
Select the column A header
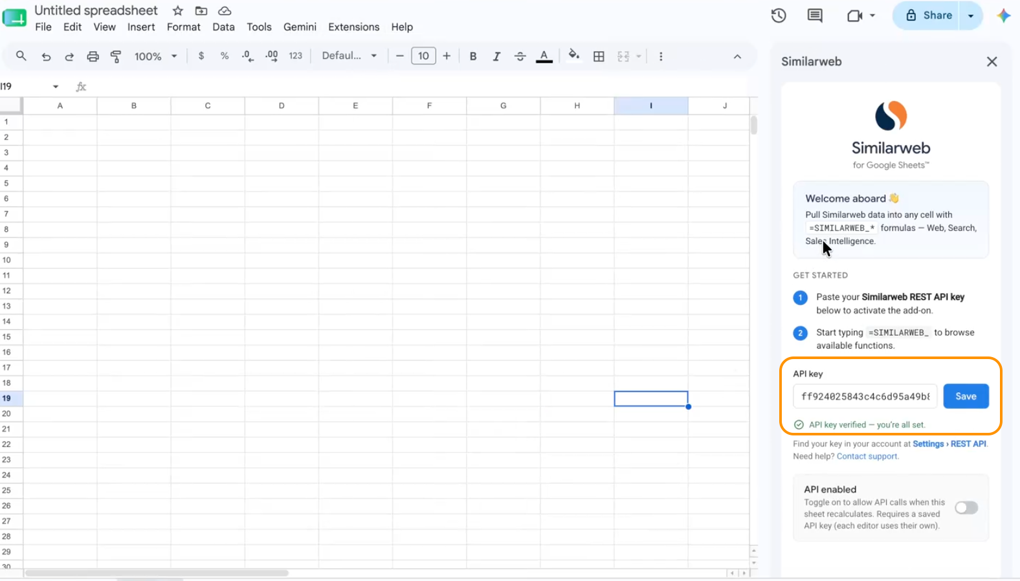[x=60, y=105]
